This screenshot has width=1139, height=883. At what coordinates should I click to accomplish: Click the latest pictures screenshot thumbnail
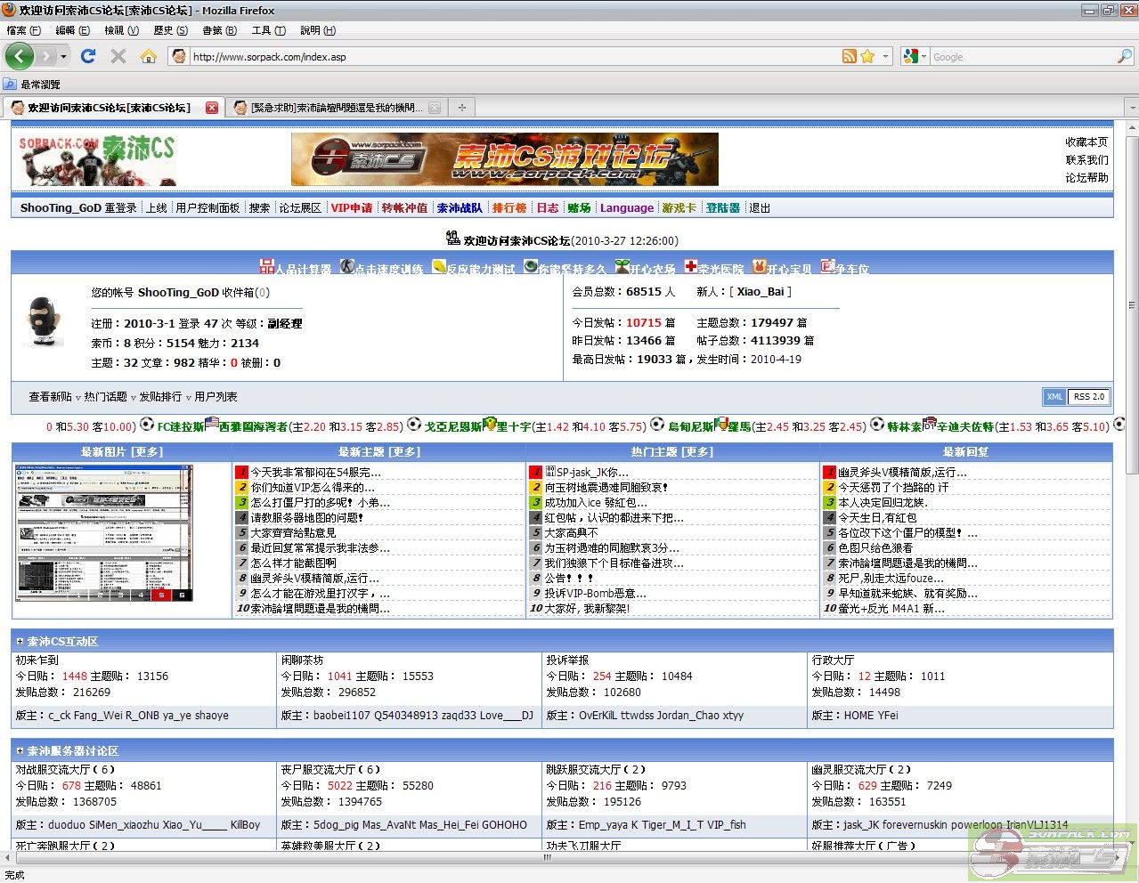[x=104, y=533]
